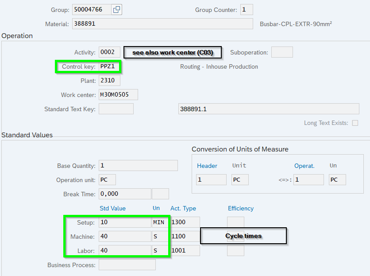
Task: Focus the Base Quantity field
Action: [x=138, y=166]
